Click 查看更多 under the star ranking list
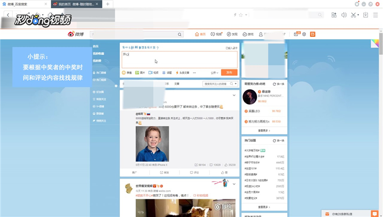 click(x=264, y=131)
